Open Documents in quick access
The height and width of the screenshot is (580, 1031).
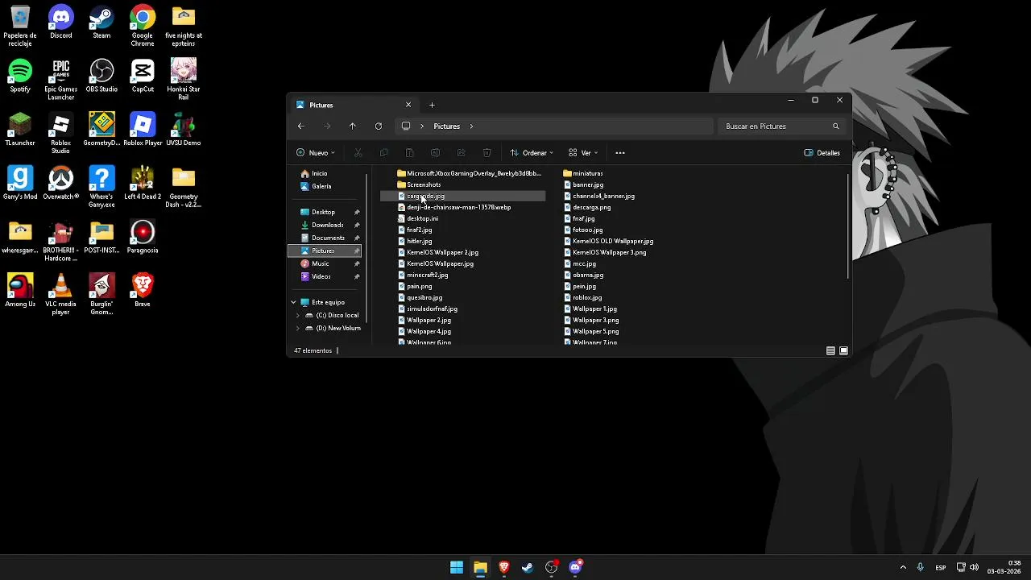coord(326,238)
